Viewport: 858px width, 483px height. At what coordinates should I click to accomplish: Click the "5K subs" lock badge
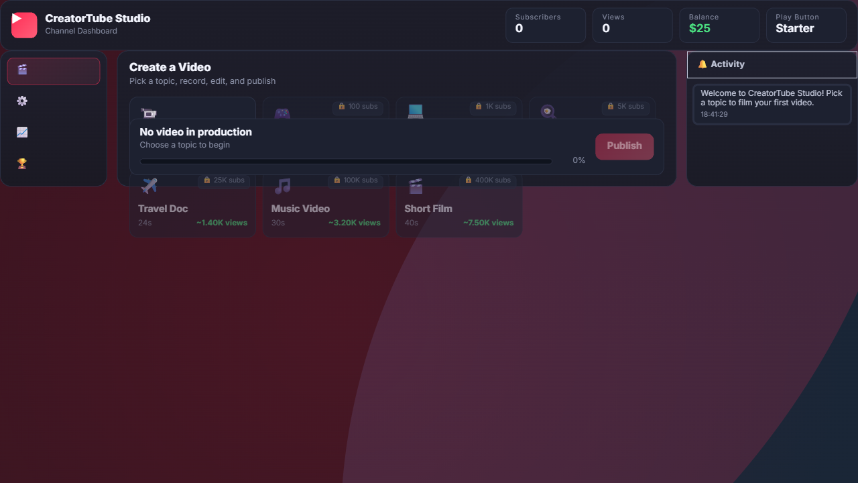(x=625, y=107)
